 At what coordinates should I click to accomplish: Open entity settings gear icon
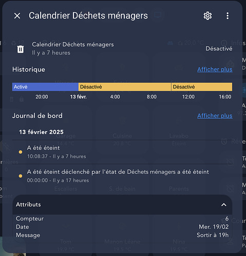[x=207, y=16]
